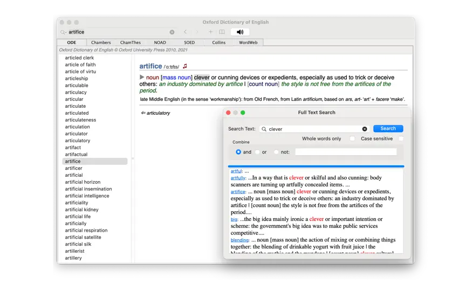Screen dimensions: 466x291
Task: Open the artfully result link
Action: click(238, 178)
